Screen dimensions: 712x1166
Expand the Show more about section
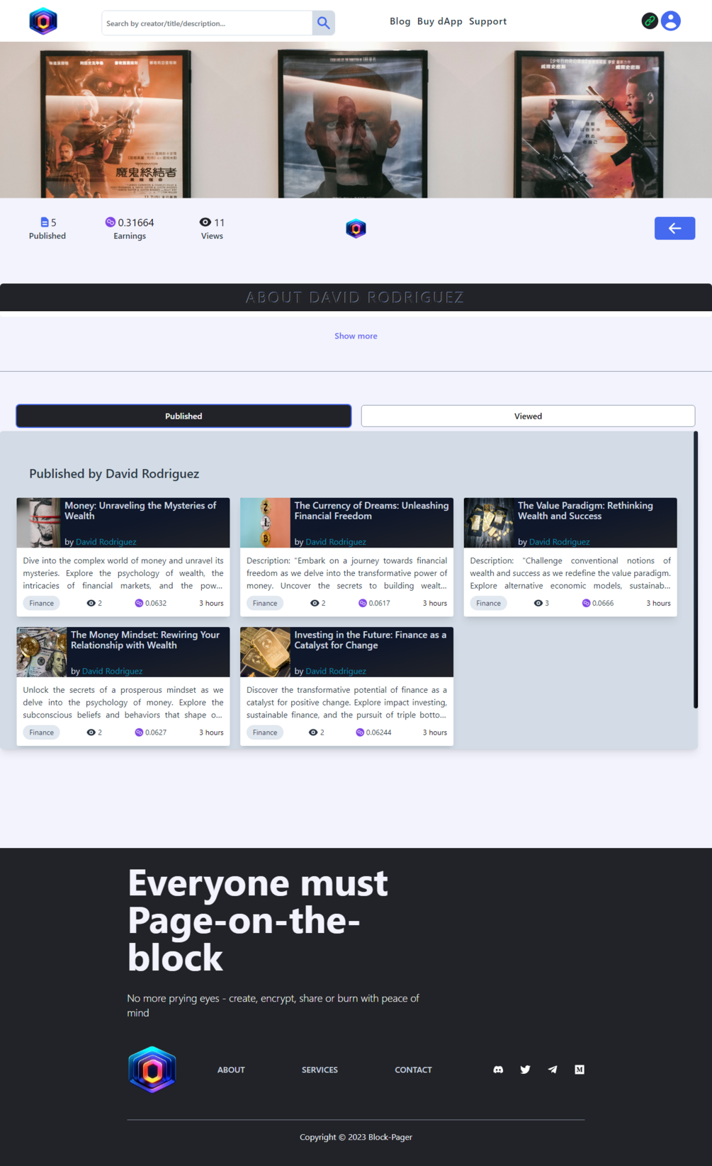point(356,336)
